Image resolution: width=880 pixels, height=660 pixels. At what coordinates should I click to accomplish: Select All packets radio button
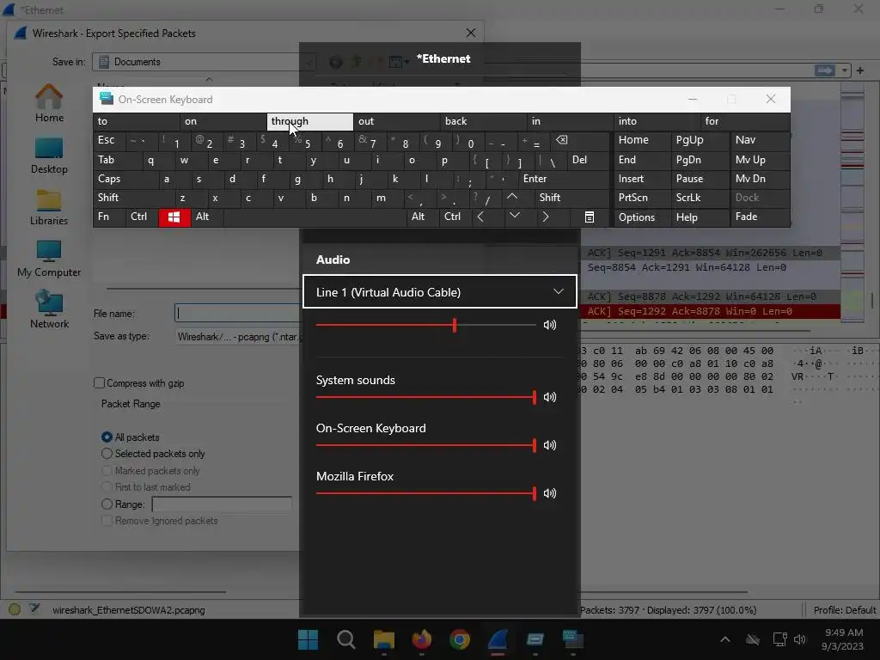click(x=107, y=437)
